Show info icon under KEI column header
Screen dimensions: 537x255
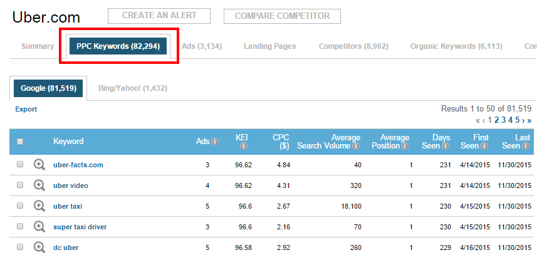pyautogui.click(x=244, y=146)
